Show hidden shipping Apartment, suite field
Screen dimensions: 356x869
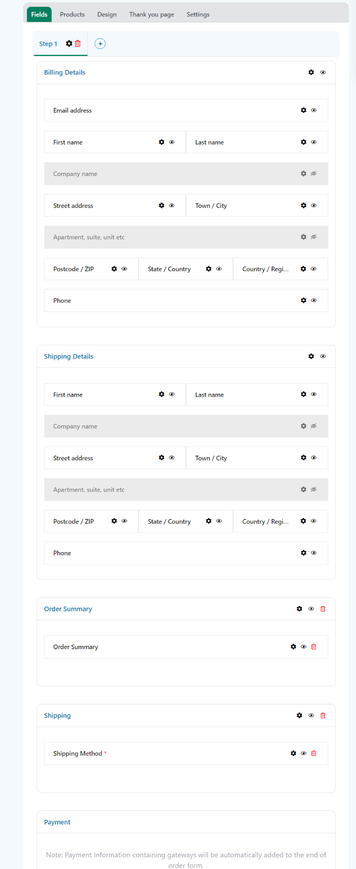tap(314, 489)
